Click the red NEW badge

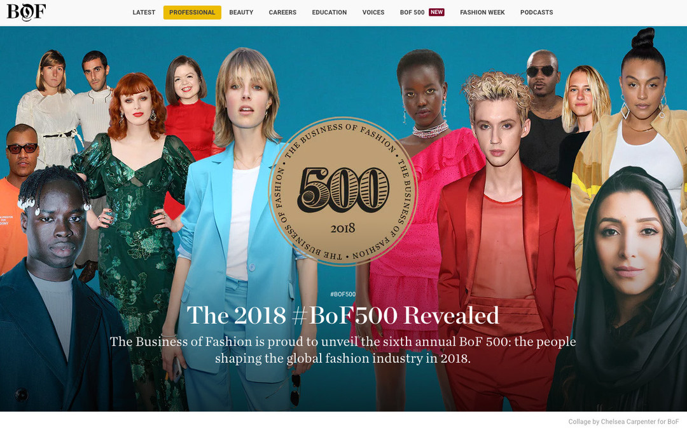coord(436,12)
